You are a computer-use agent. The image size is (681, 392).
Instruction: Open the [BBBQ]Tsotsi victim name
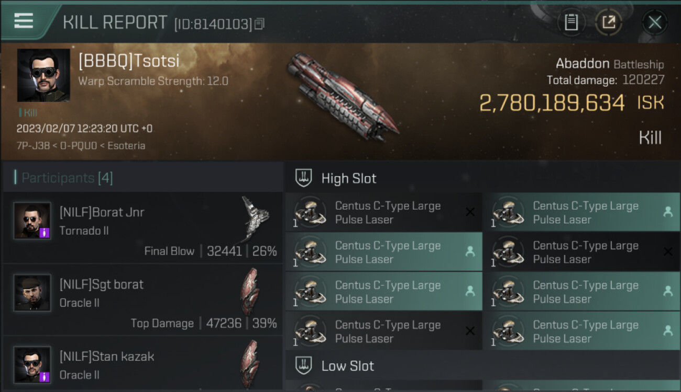pyautogui.click(x=129, y=61)
